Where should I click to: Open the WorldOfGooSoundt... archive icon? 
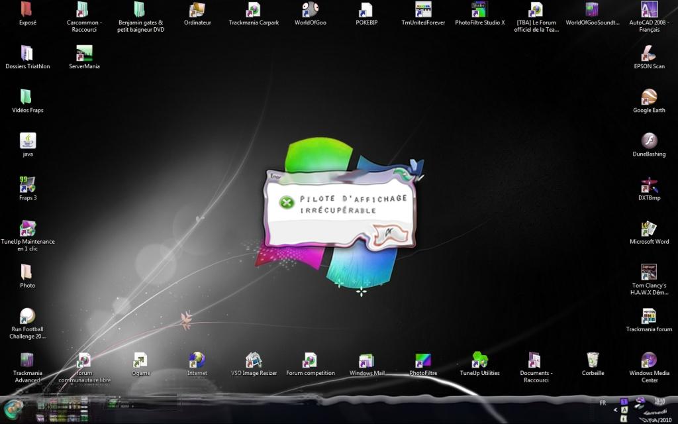[593, 11]
